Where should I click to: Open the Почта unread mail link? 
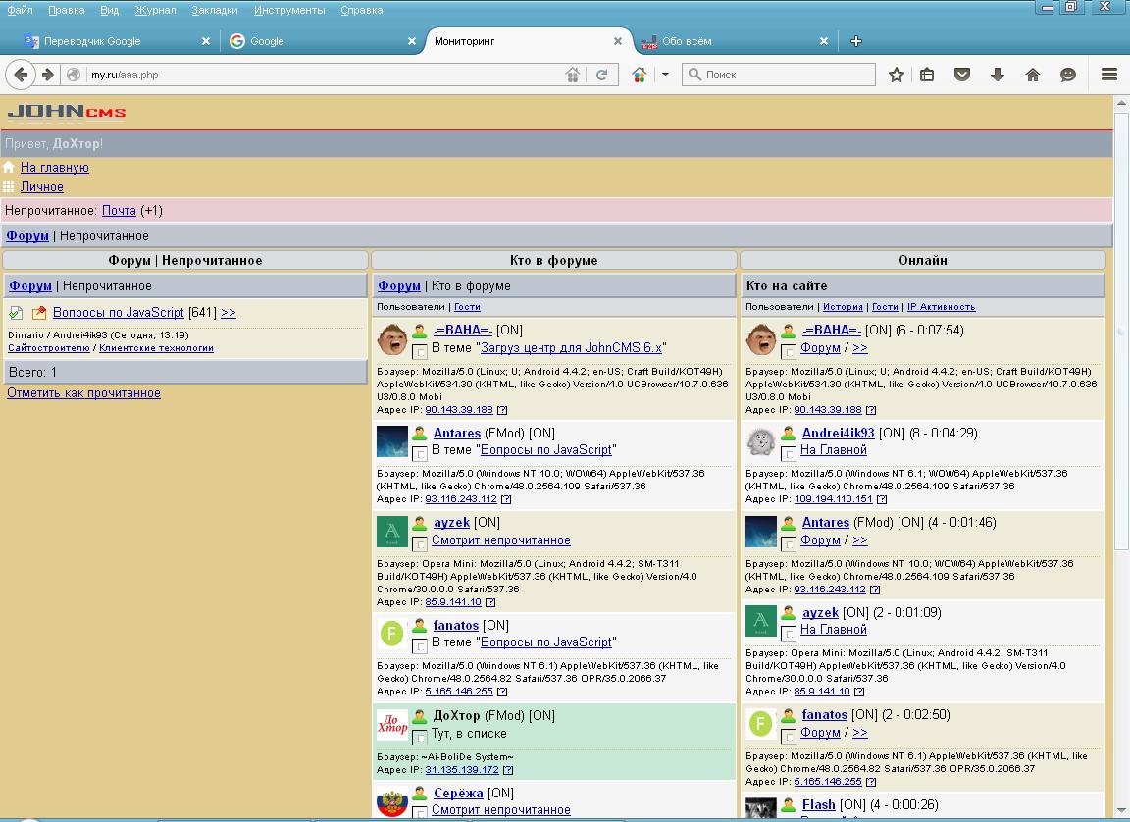(x=119, y=211)
